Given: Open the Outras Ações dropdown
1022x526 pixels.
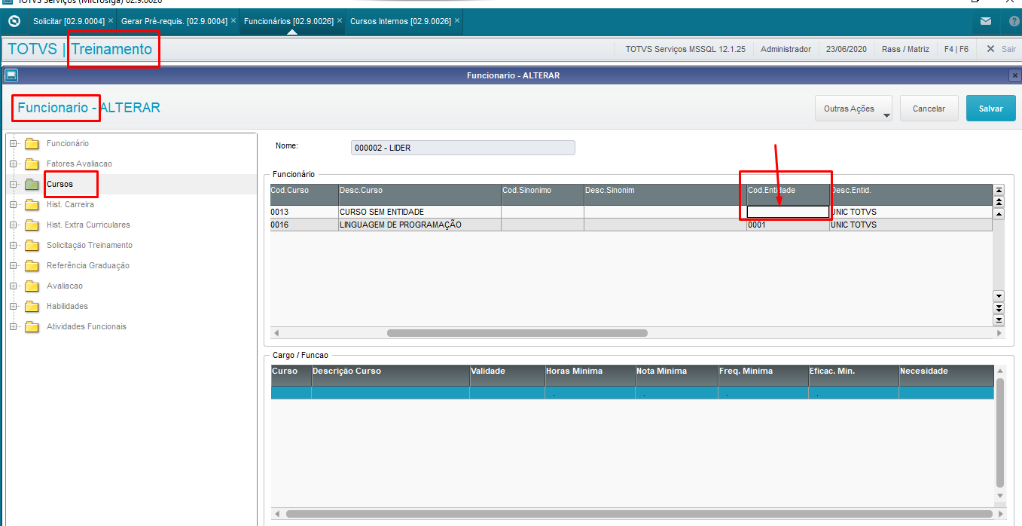Looking at the screenshot, I should [x=853, y=109].
